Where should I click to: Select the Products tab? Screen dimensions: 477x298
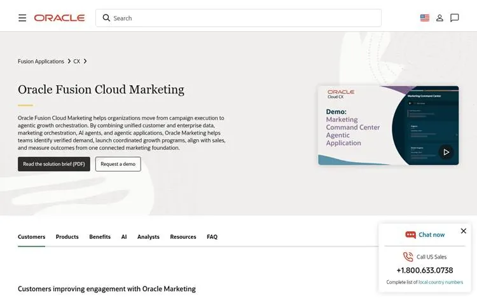point(67,236)
